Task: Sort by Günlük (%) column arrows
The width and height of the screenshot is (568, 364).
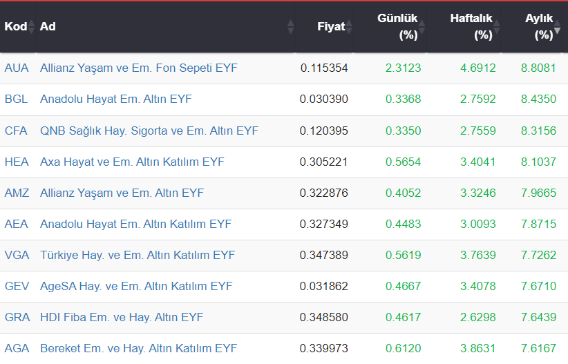Action: [422, 26]
